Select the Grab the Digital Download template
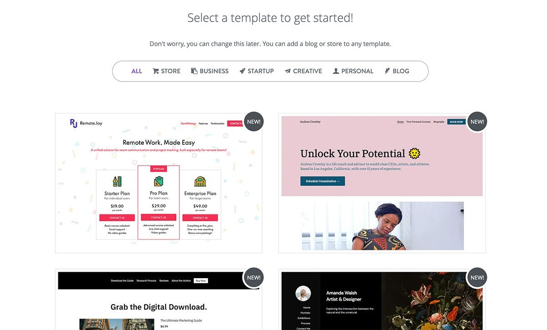Image resolution: width=547 pixels, height=330 pixels. (159, 300)
